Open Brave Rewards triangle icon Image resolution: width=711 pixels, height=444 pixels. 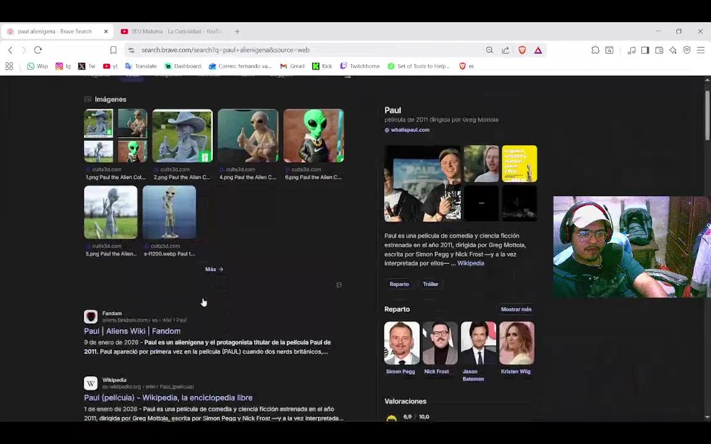(538, 50)
